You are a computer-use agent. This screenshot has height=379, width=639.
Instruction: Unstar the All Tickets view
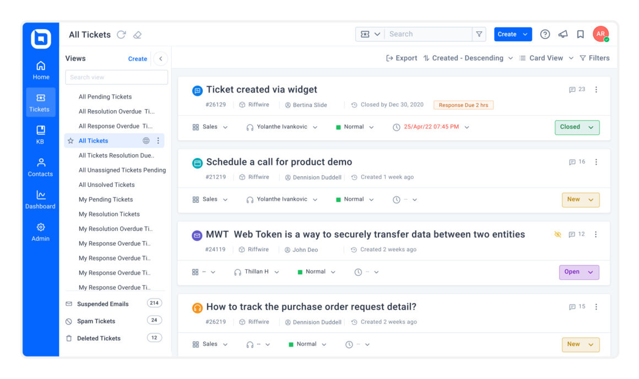coord(69,140)
